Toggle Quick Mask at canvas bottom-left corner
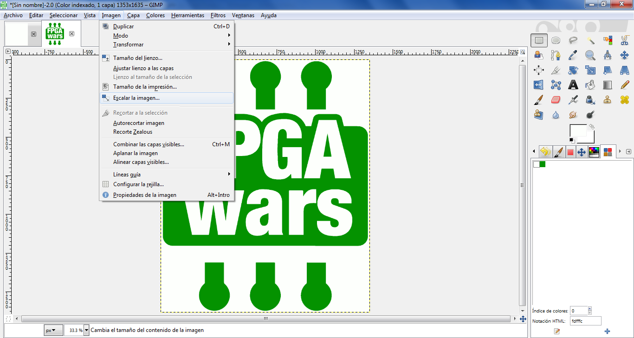Viewport: 634px width, 338px height. [8, 318]
